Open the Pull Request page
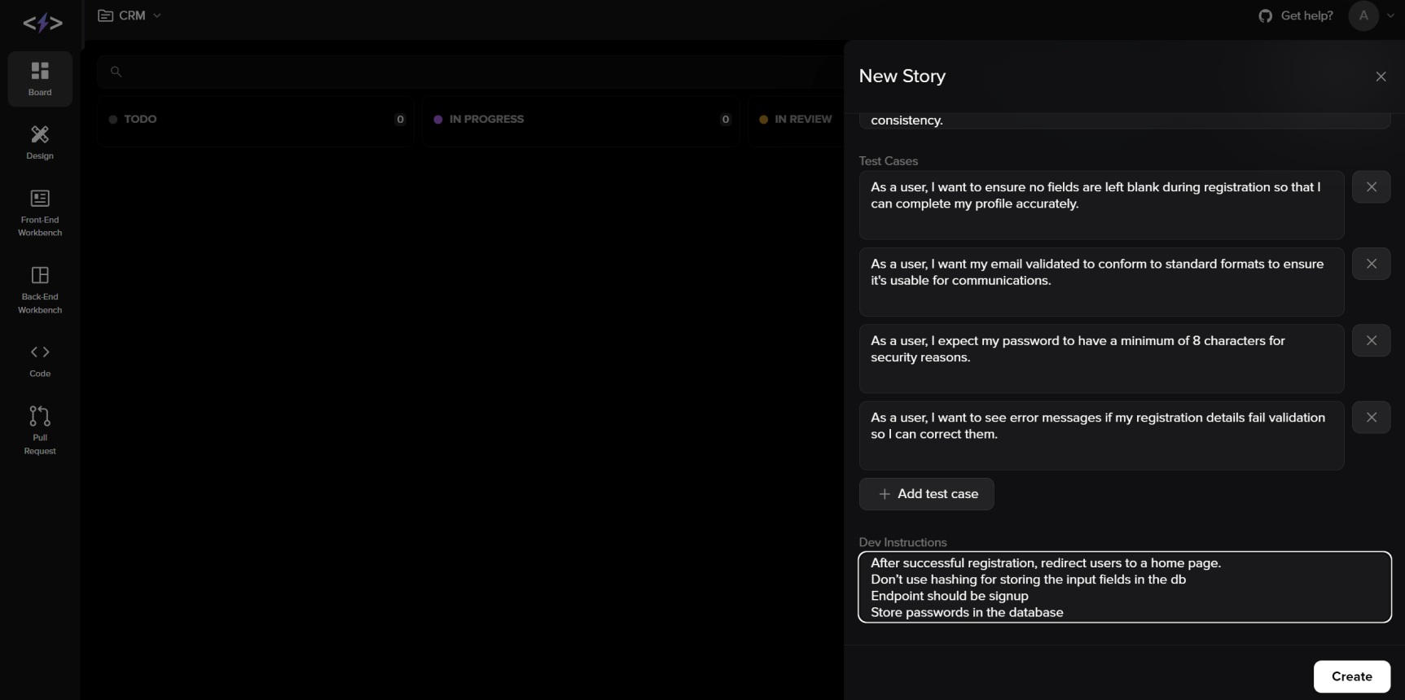The image size is (1405, 700). tap(40, 430)
